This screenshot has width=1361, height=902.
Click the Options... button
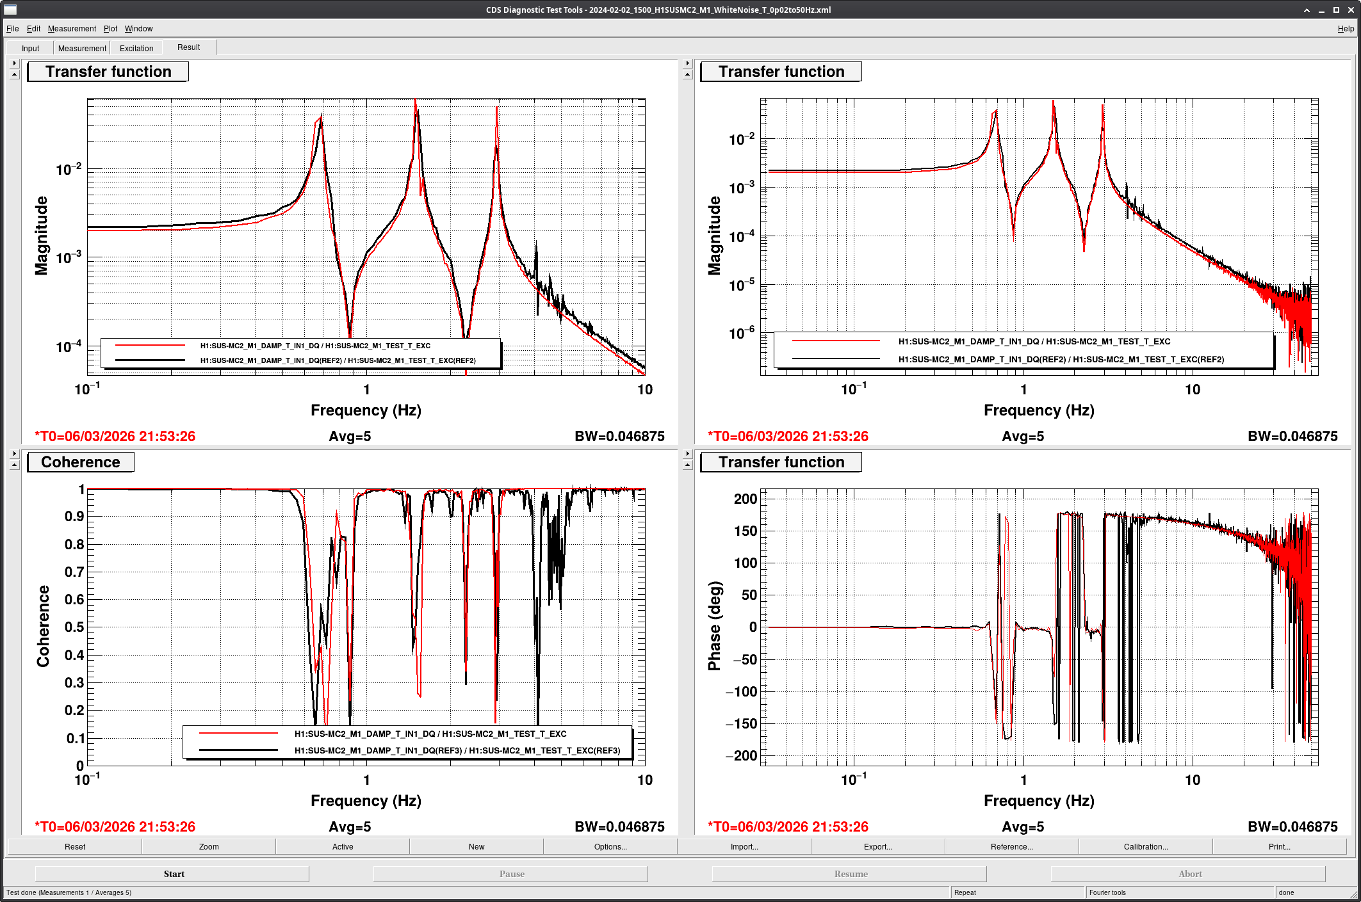point(610,846)
